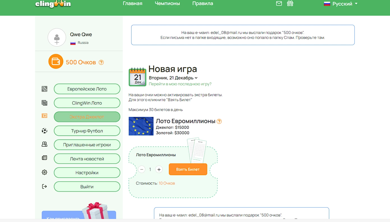
Task: Expand the Вторник, 21 Декабрь date dropdown
Action: pos(173,78)
